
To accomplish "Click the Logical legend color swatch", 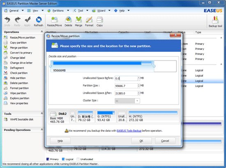I will [x=63, y=159].
